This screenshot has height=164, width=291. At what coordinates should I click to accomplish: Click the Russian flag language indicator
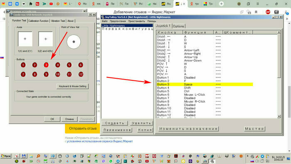coord(252,161)
